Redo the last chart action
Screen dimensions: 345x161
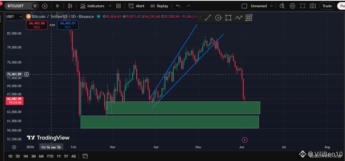188,6
